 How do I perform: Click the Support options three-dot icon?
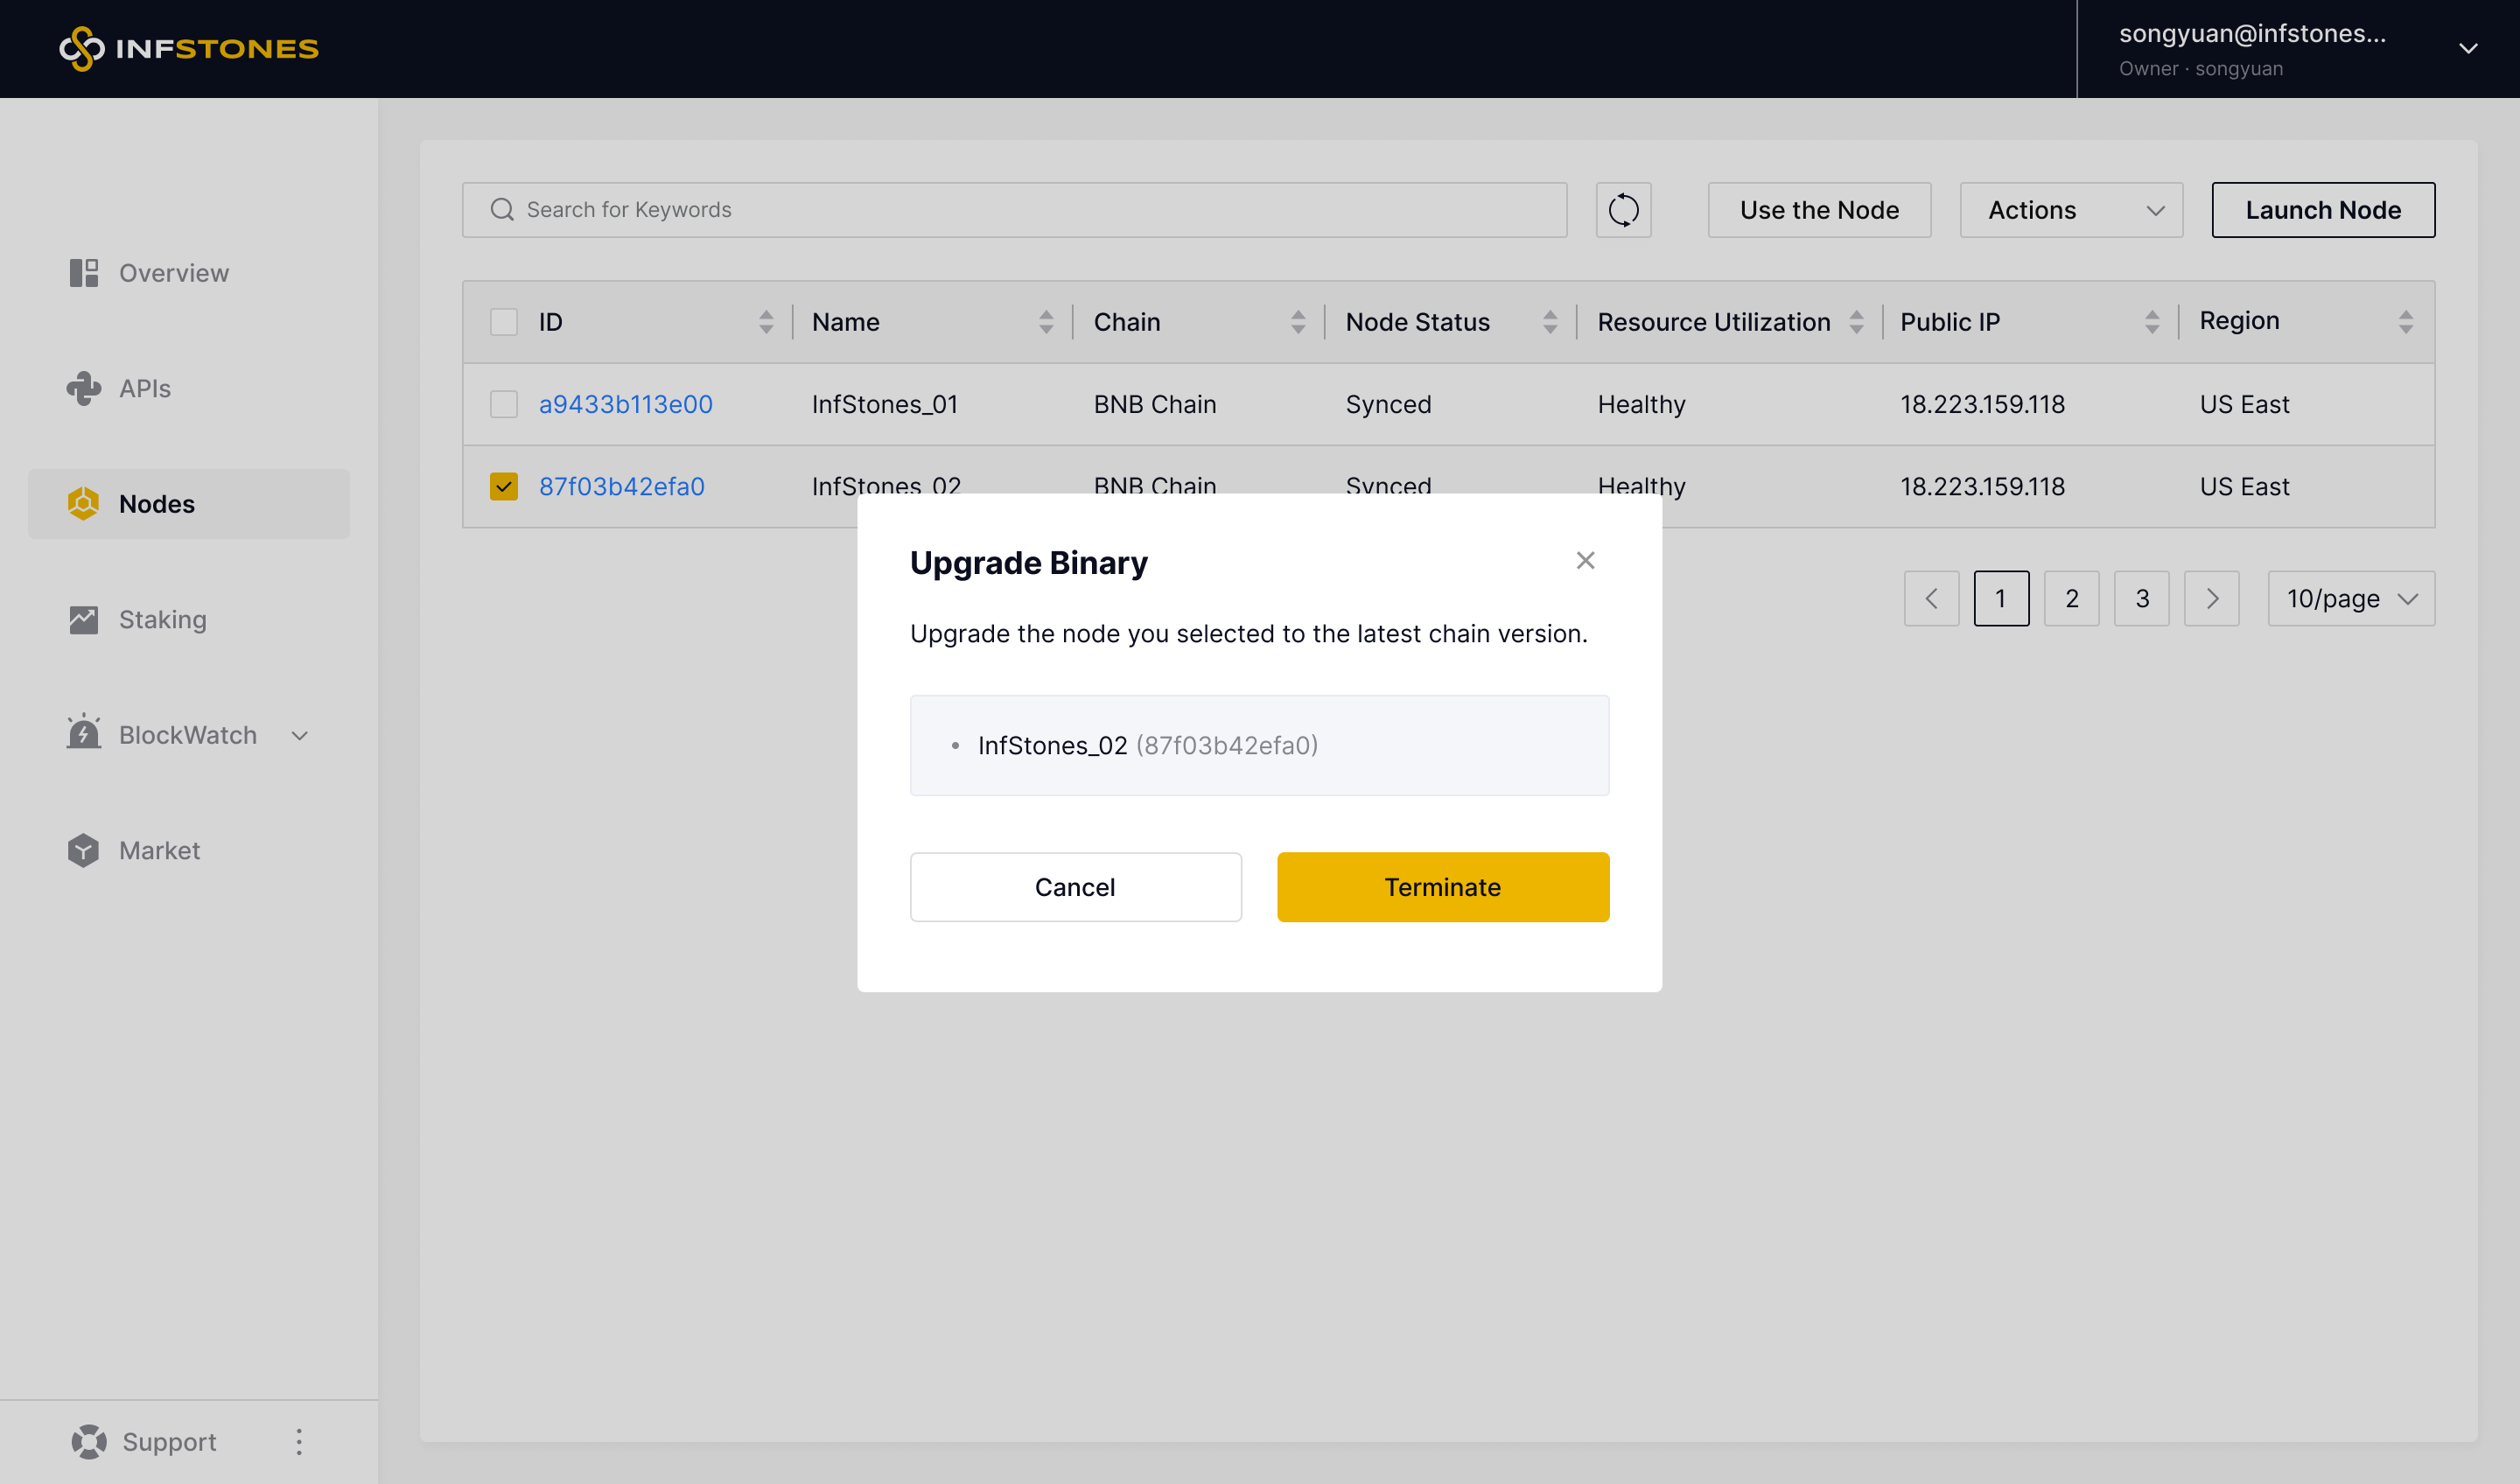tap(299, 1441)
